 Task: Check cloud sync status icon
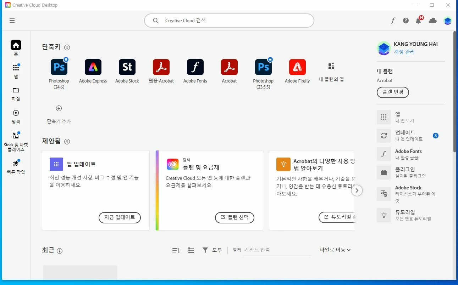tap(432, 21)
